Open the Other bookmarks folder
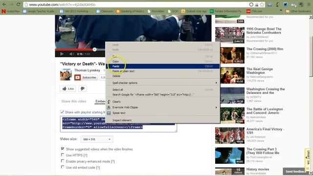Screen dimensions: 313x176 click(298, 11)
